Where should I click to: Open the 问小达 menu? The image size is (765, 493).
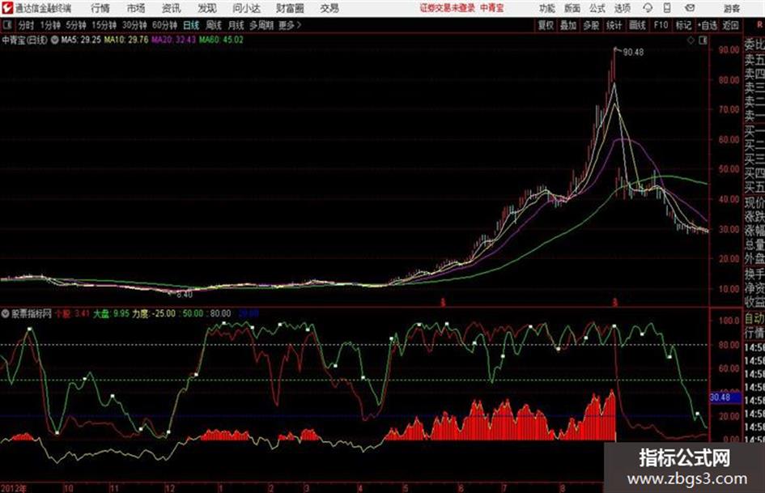tap(246, 8)
